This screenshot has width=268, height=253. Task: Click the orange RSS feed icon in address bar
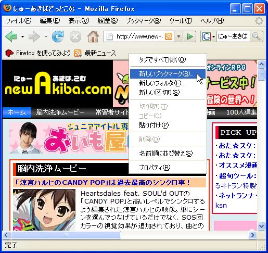tap(169, 36)
